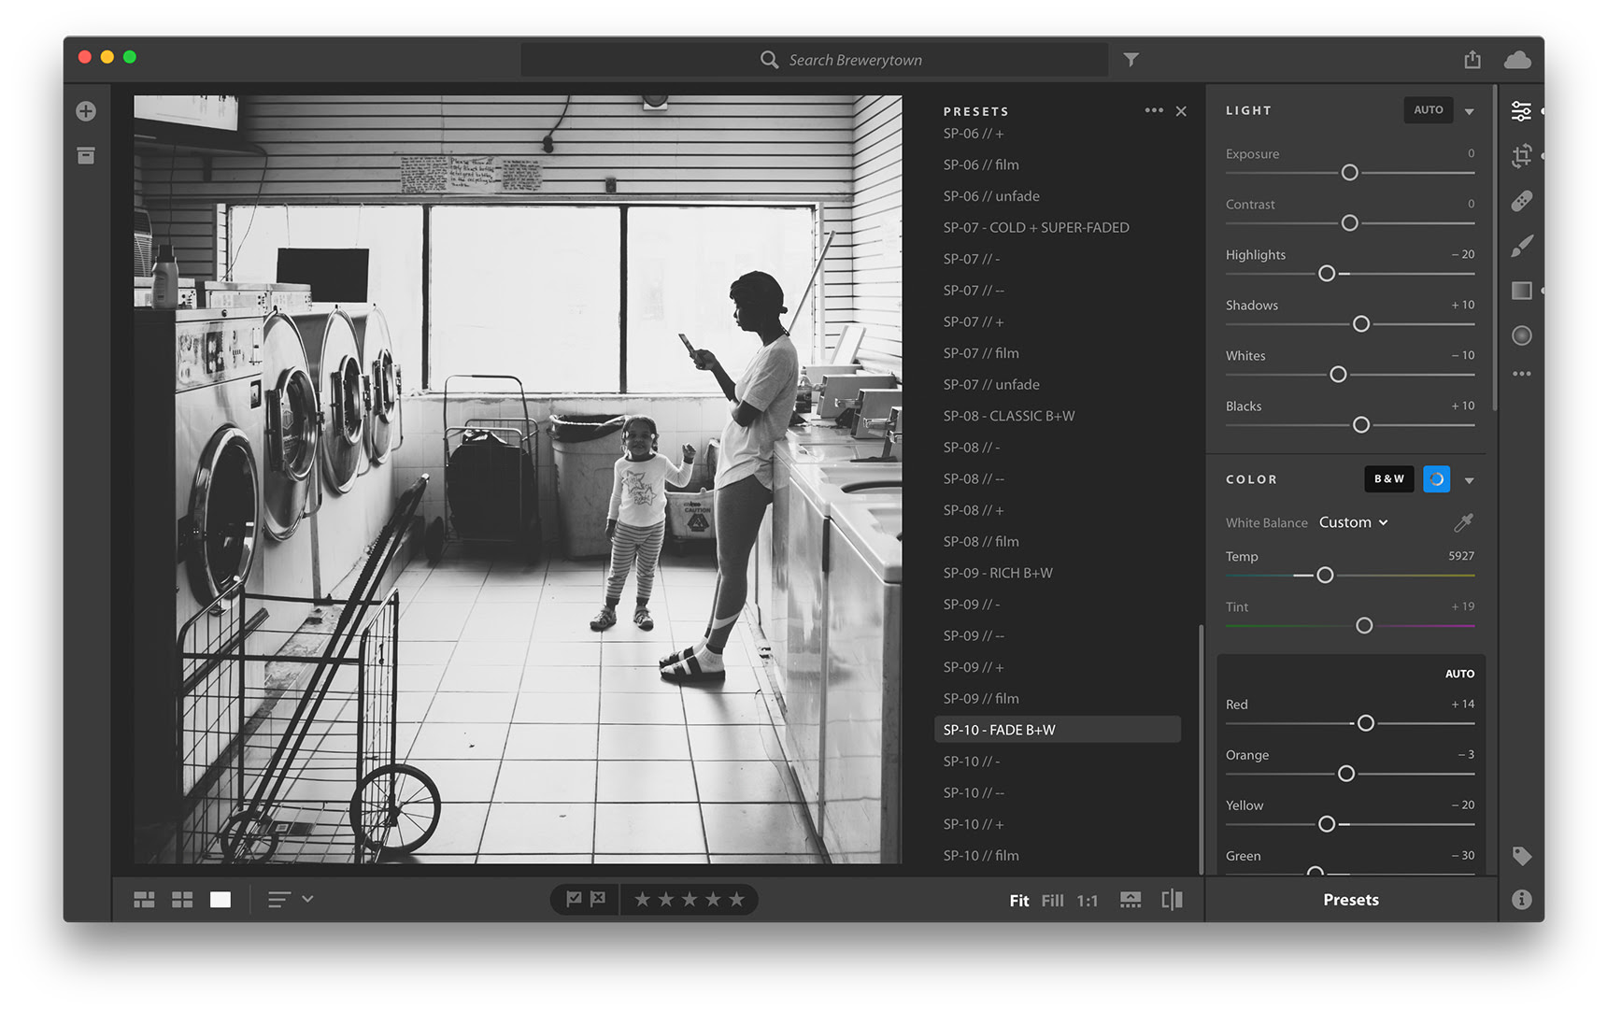
Task: Open the sort order dropdown
Action: 291,900
